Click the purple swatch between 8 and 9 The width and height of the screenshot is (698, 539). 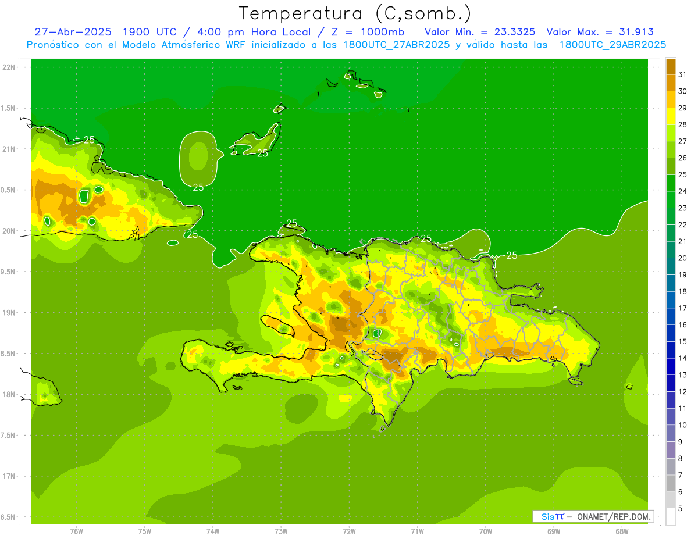coord(671,450)
